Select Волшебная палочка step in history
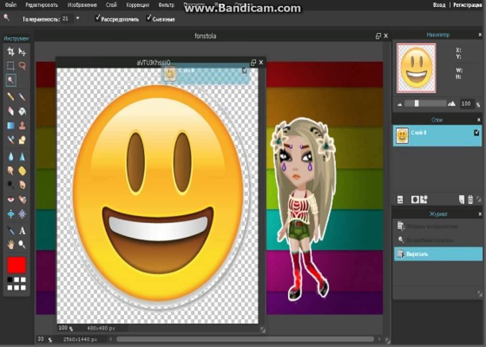The height and width of the screenshot is (347, 486). pos(438,240)
